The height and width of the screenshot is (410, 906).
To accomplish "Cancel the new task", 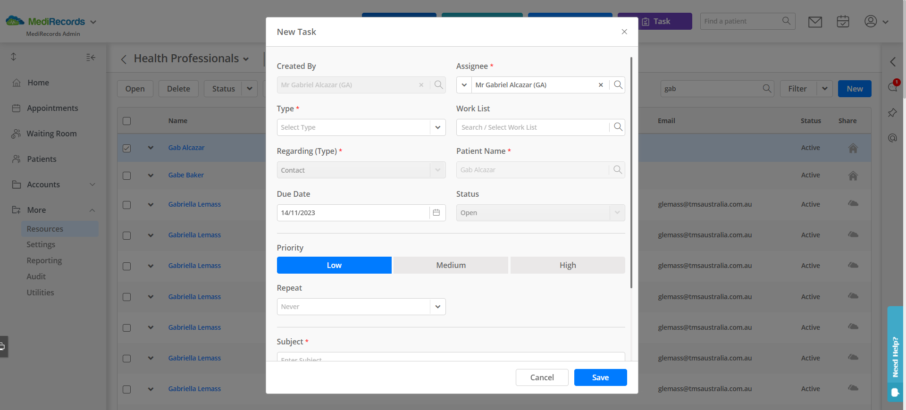I will (542, 377).
